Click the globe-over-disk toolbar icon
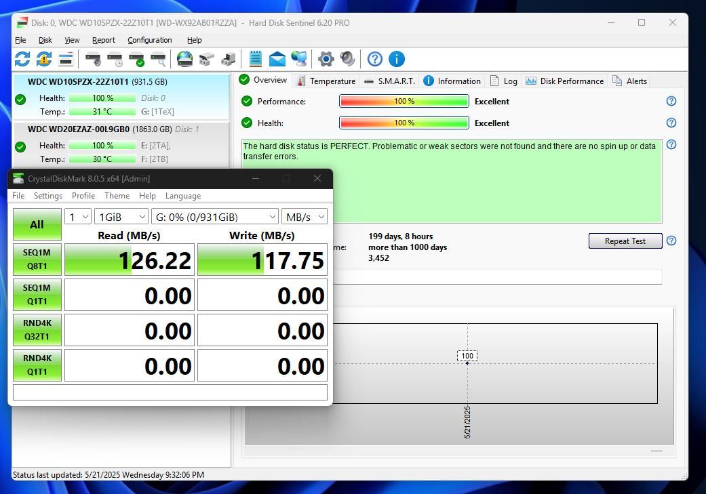 [184, 59]
